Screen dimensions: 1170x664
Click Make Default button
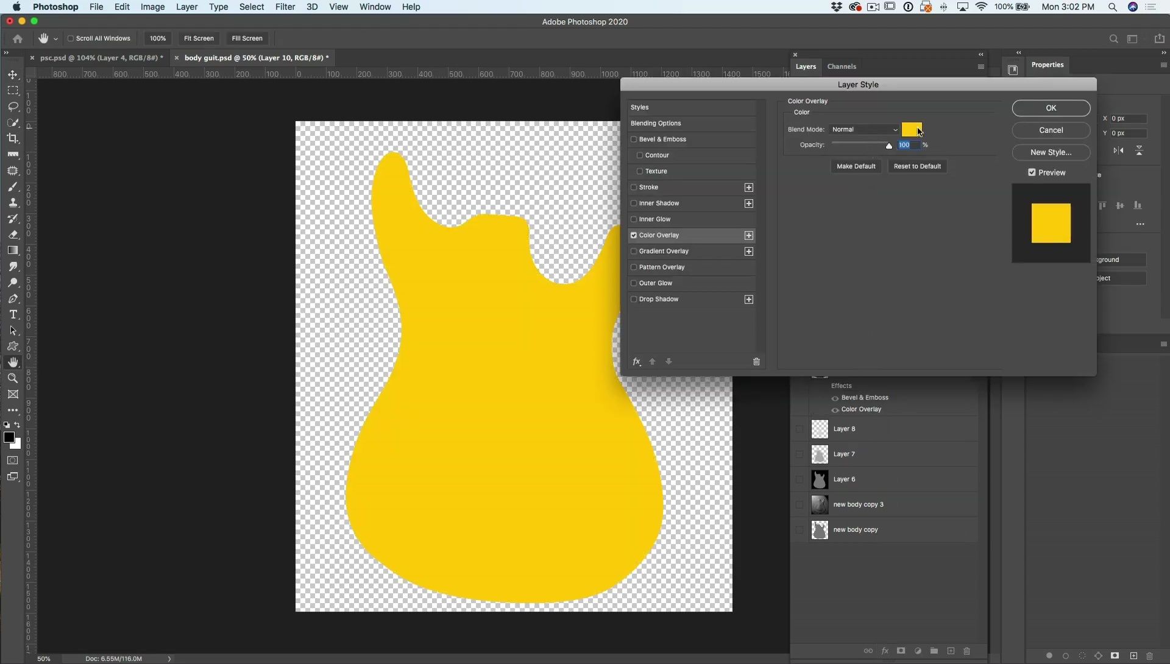856,166
